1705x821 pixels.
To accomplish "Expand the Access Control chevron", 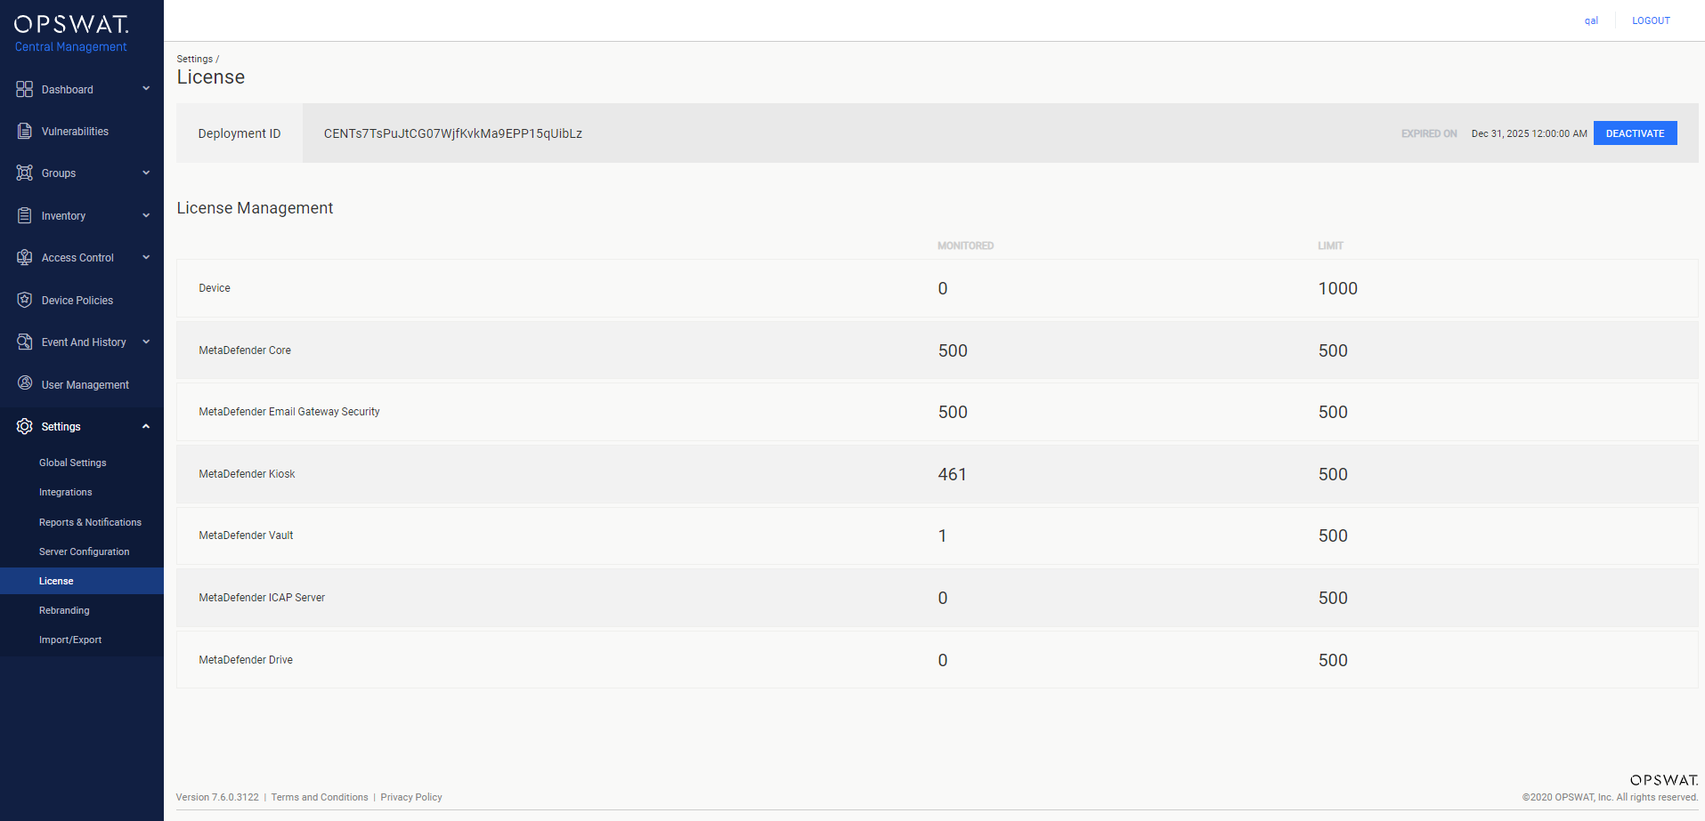I will pyautogui.click(x=146, y=257).
